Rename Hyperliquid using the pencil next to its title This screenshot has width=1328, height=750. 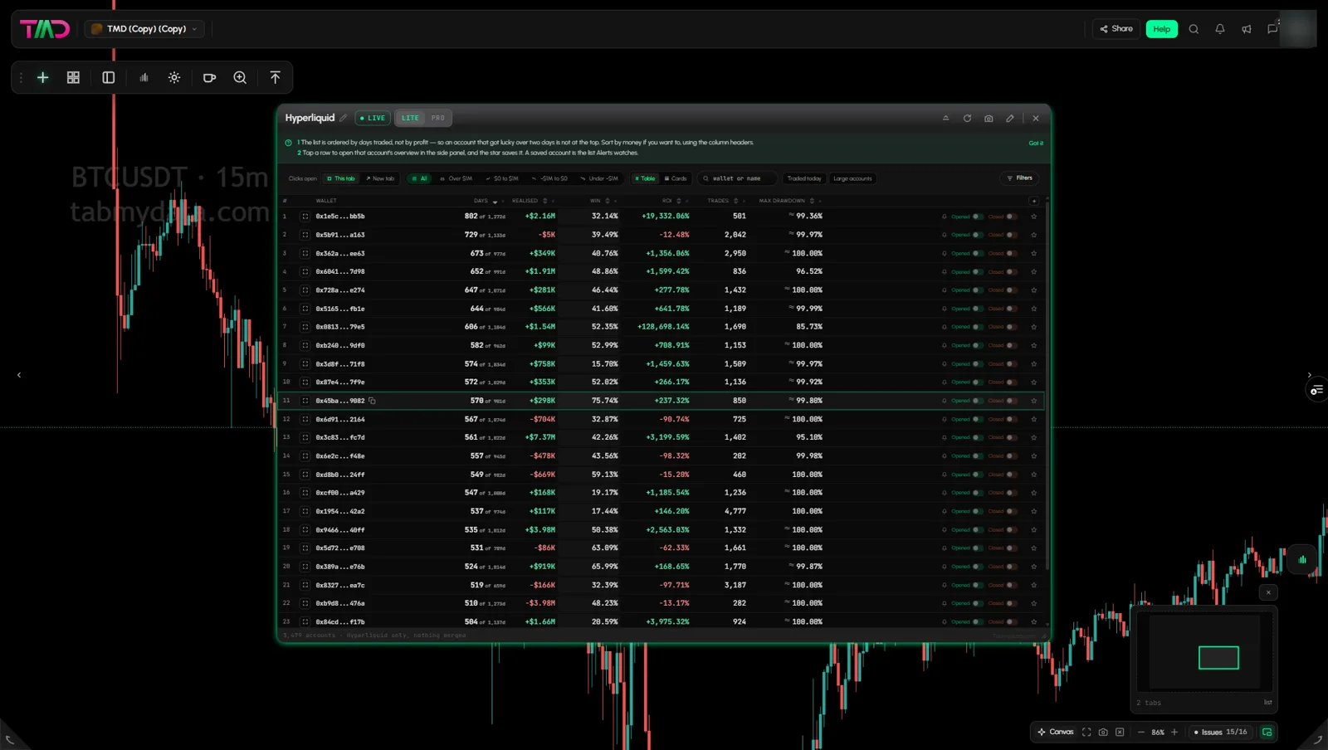343,118
